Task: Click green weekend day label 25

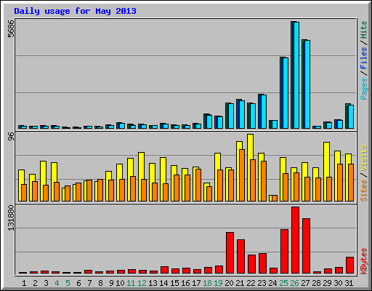Action: pyautogui.click(x=283, y=283)
